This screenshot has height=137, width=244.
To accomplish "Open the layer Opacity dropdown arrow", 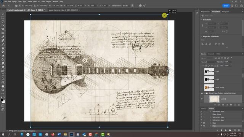I will click(x=231, y=62).
